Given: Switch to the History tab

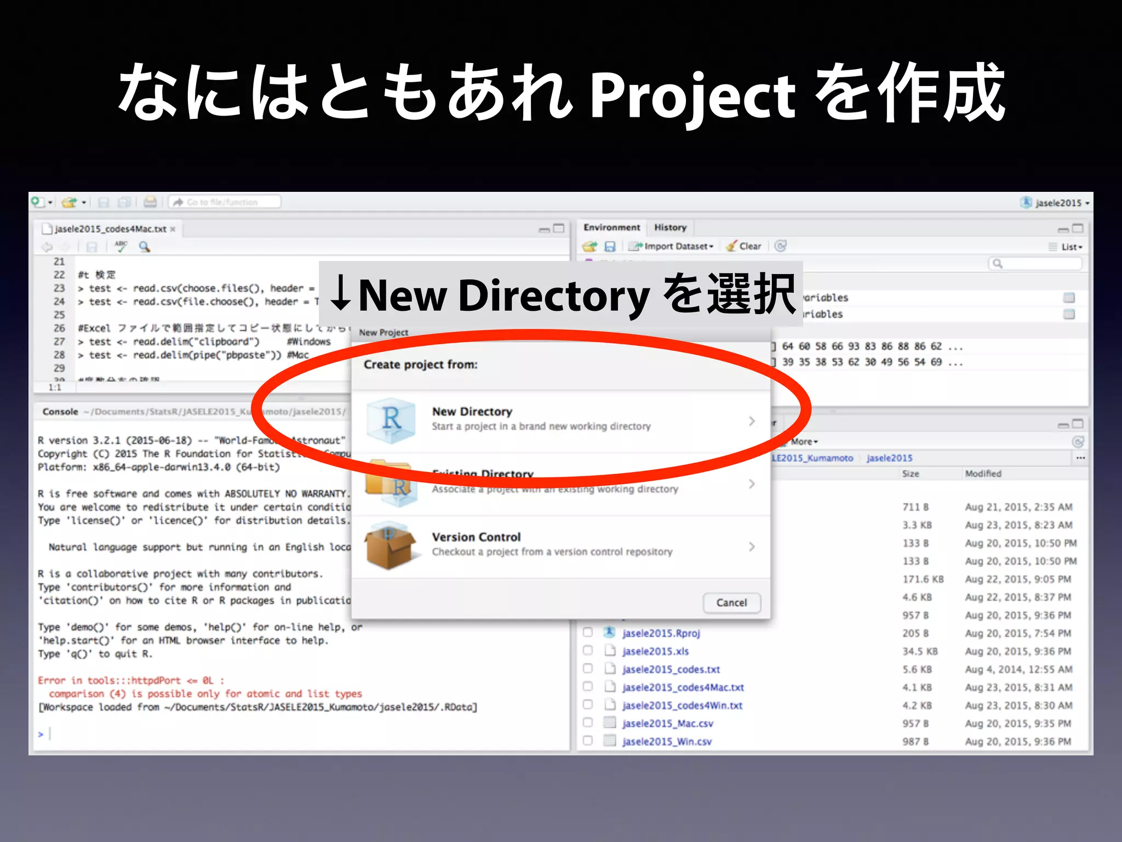Looking at the screenshot, I should (670, 227).
